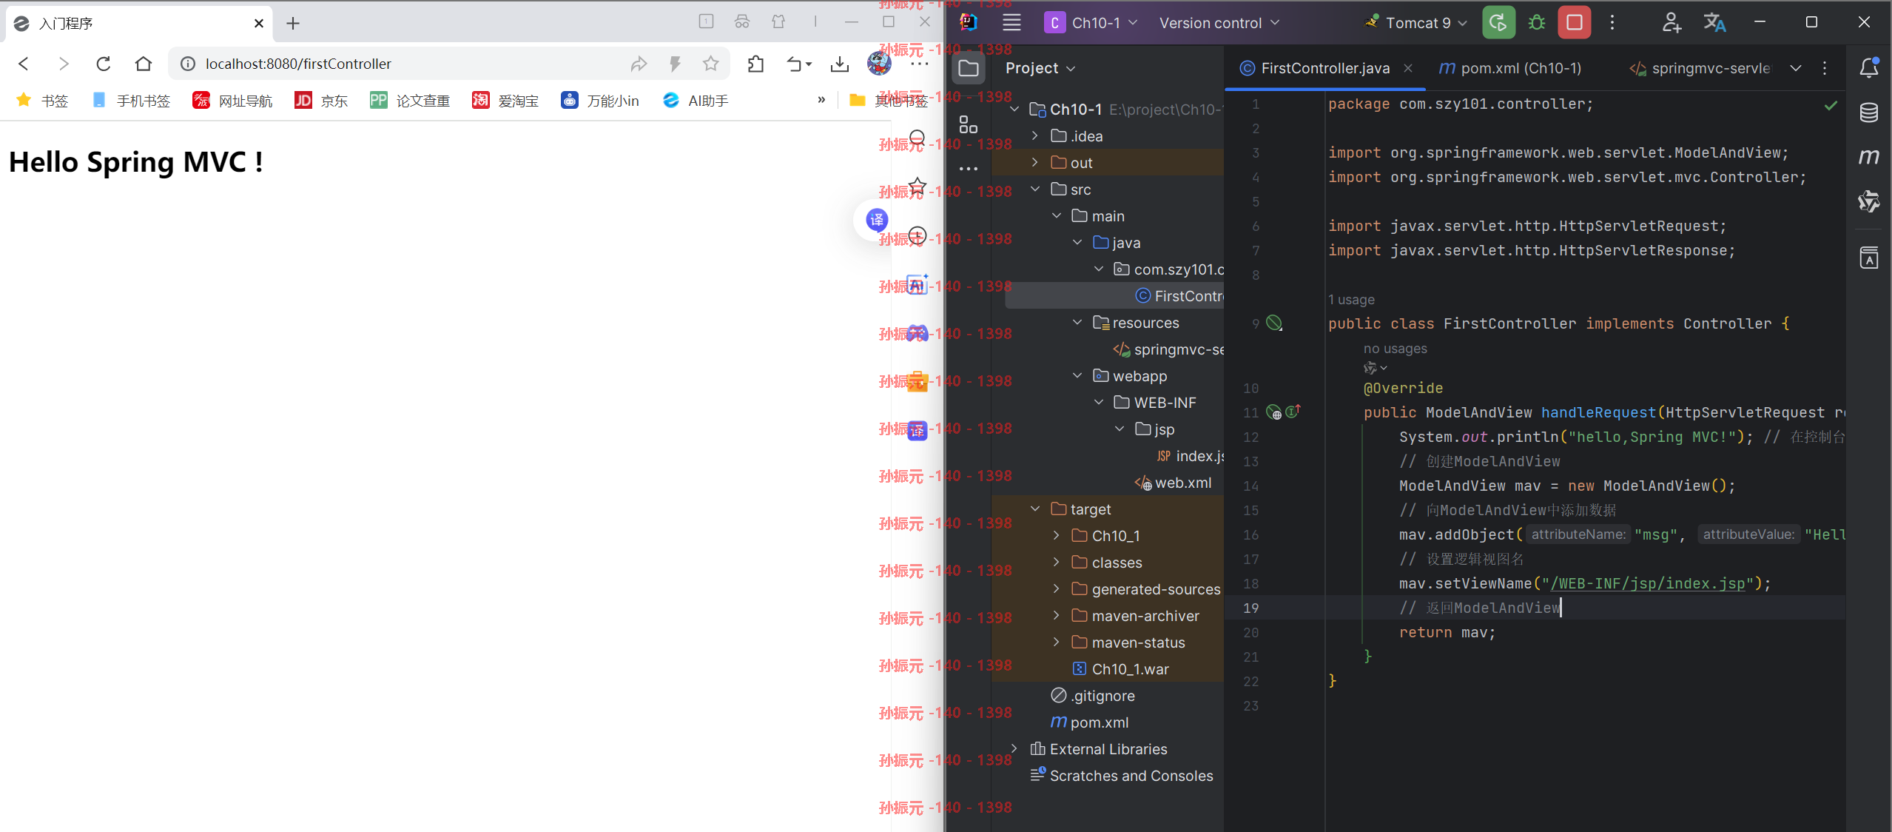Open the browser downloads icon
Image resolution: width=1892 pixels, height=832 pixels.
[x=839, y=64]
